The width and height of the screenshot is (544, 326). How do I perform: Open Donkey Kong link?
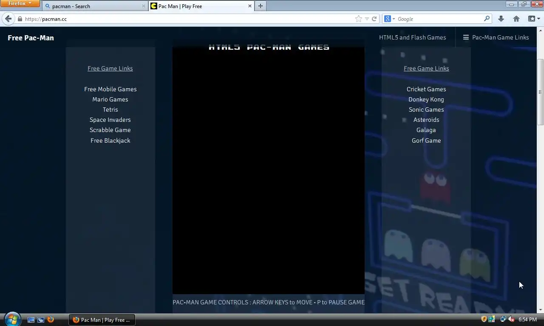(426, 99)
